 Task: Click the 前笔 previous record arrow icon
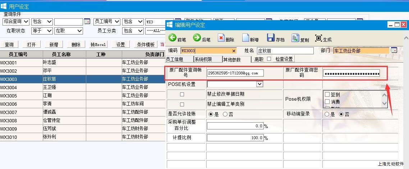(173, 38)
